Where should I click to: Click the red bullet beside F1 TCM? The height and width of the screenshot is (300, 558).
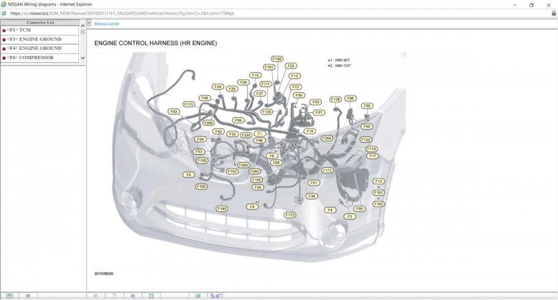[x=4, y=30]
